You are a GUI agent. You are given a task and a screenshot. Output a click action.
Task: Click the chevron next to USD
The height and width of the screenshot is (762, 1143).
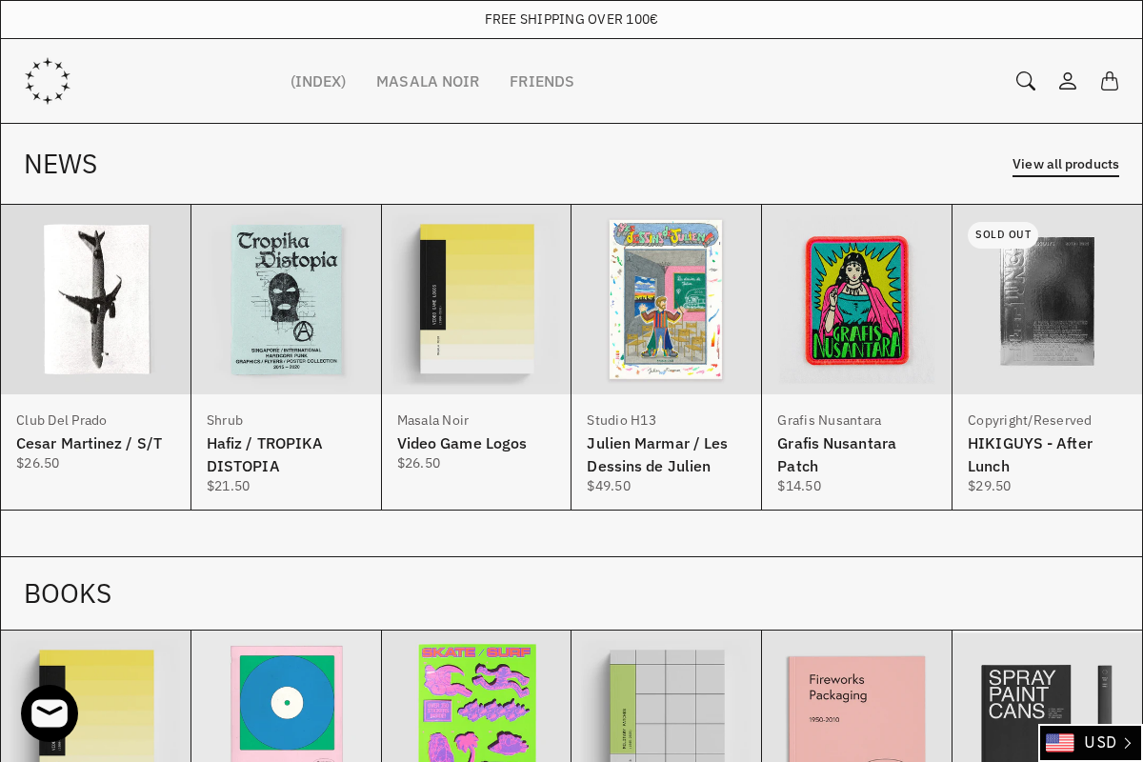pyautogui.click(x=1128, y=743)
